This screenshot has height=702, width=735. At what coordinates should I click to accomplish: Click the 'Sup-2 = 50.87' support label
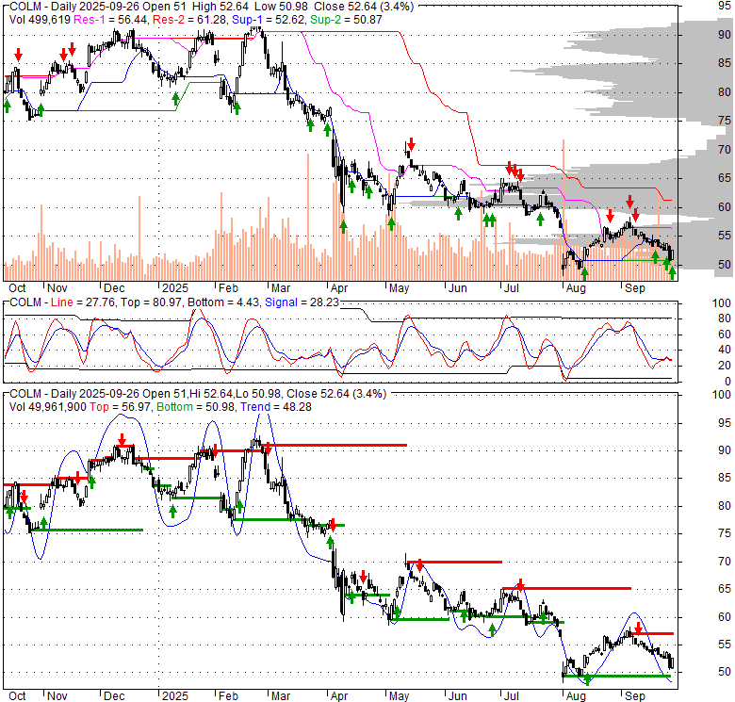[347, 20]
